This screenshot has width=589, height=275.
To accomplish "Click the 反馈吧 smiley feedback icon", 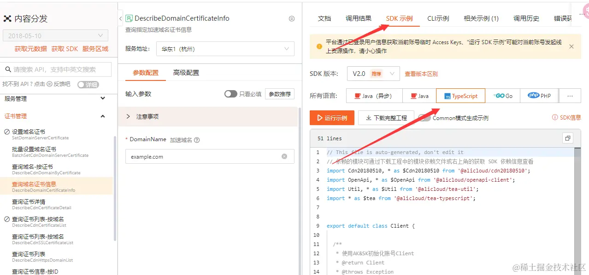I will coord(50,84).
